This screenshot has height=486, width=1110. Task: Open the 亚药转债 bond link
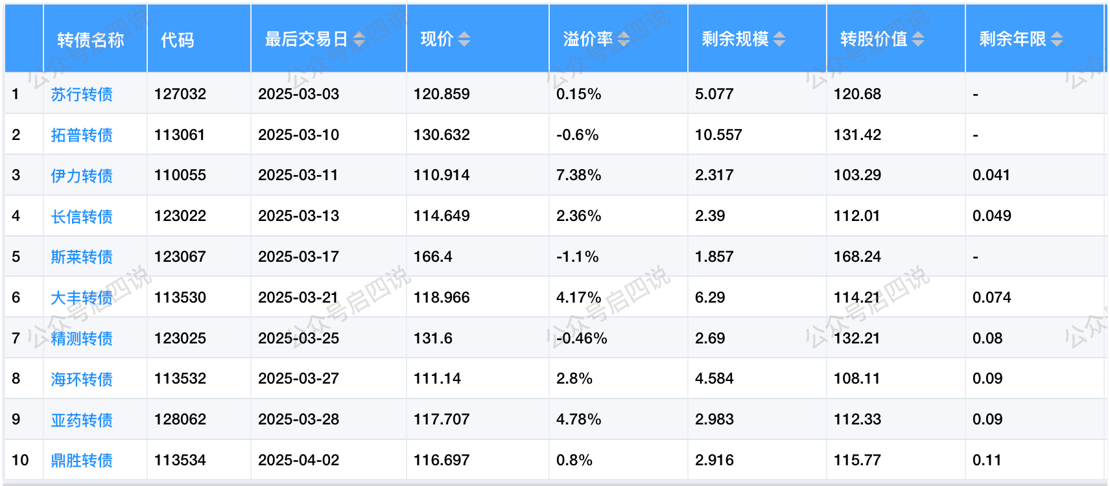82,420
